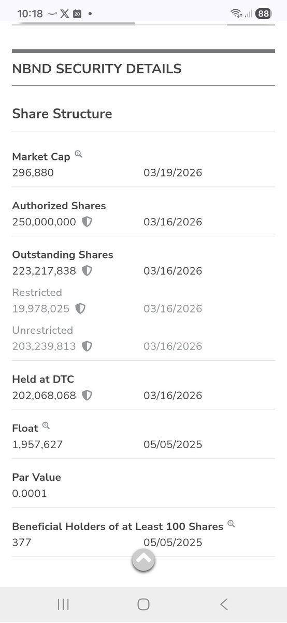Viewport: 287px width, 623px height.
Task: Tap the Share Structure section title
Action: (62, 114)
